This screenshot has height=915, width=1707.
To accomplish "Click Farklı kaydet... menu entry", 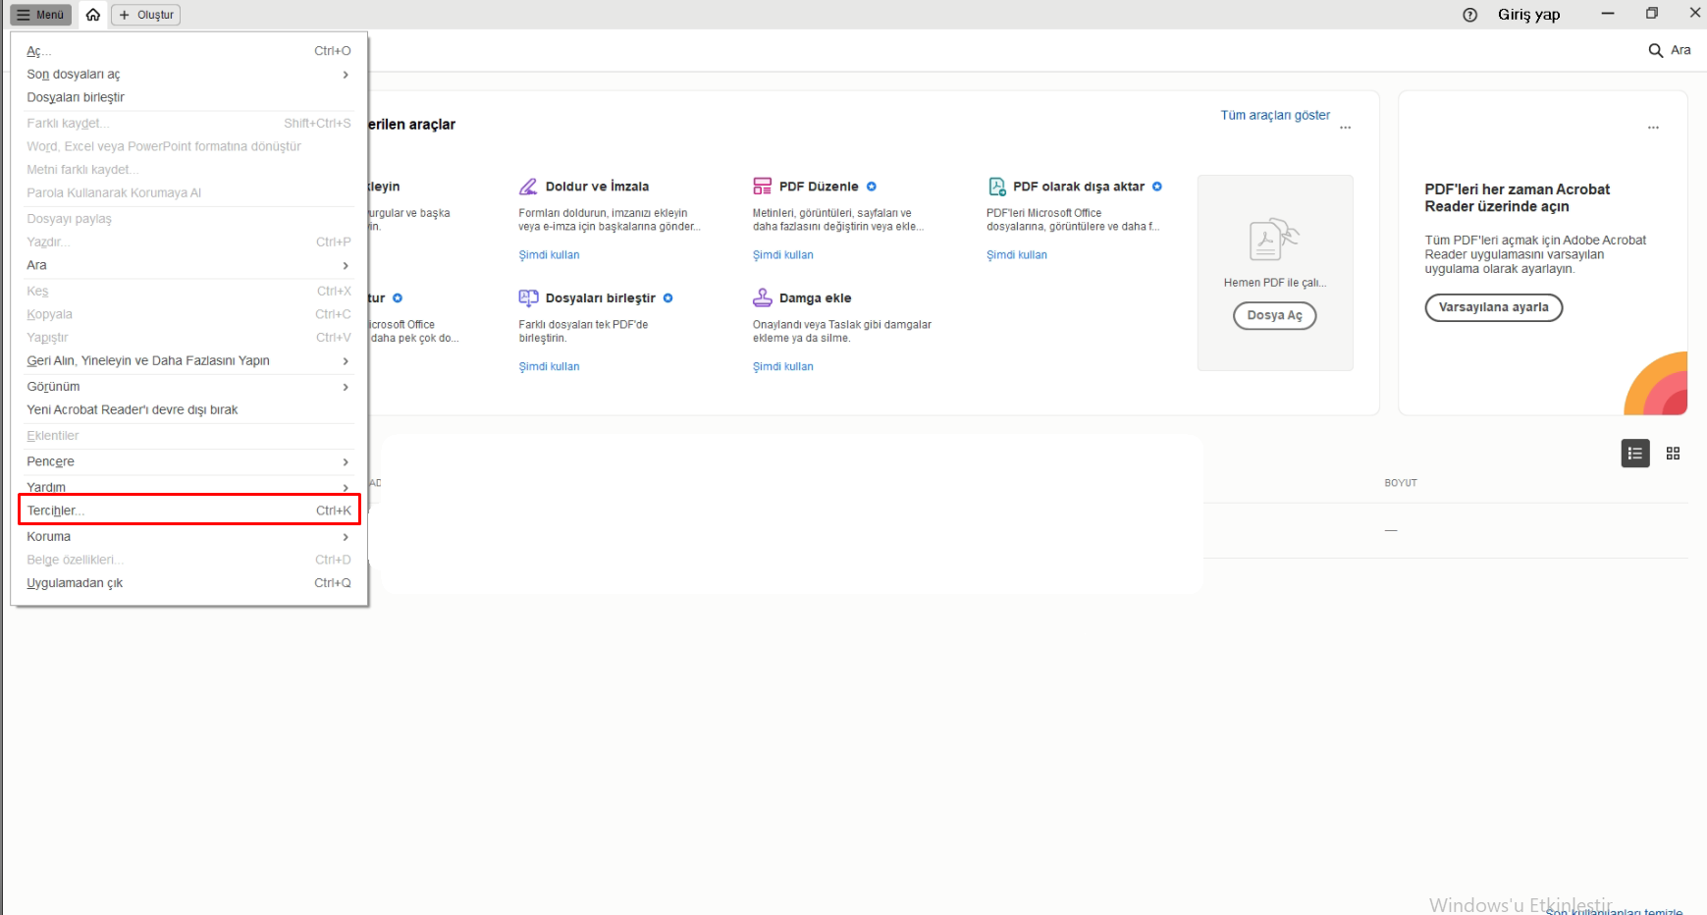I will click(188, 123).
